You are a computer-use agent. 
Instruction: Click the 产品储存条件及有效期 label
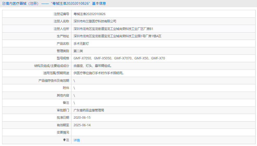point(54,80)
